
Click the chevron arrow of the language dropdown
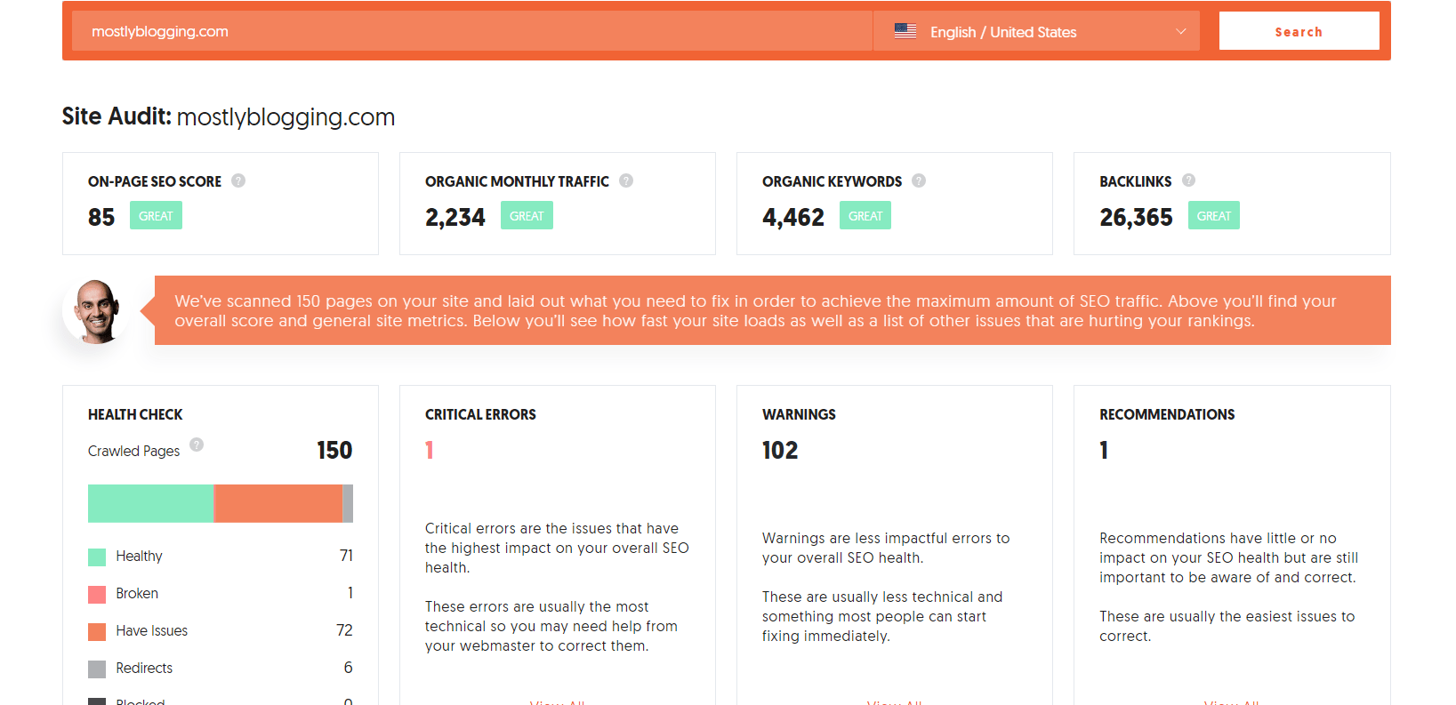pyautogui.click(x=1181, y=31)
